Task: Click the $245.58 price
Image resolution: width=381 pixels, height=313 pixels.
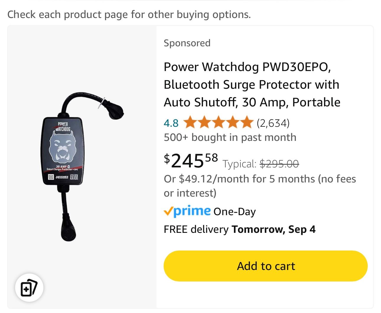Action: click(191, 161)
